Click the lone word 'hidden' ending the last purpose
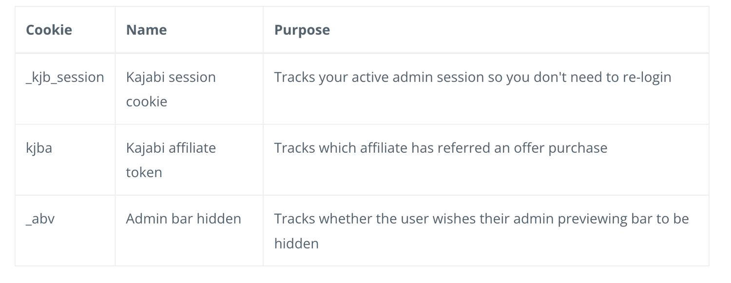Screen dimensions: 731x283 tap(296, 243)
